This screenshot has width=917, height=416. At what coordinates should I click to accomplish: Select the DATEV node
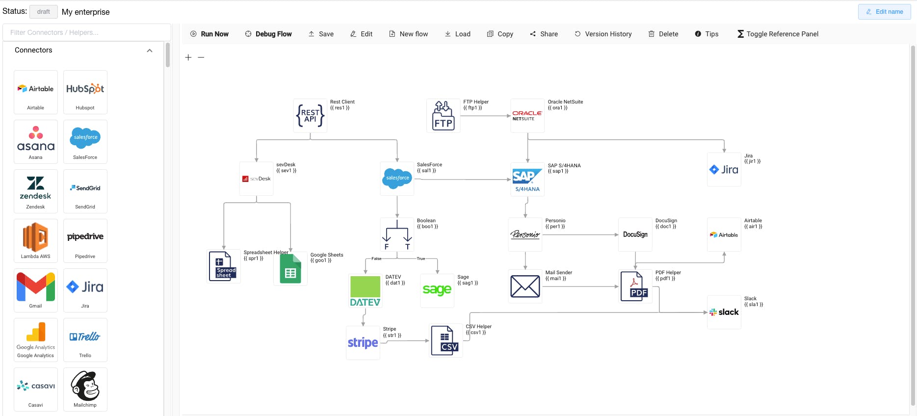365,291
